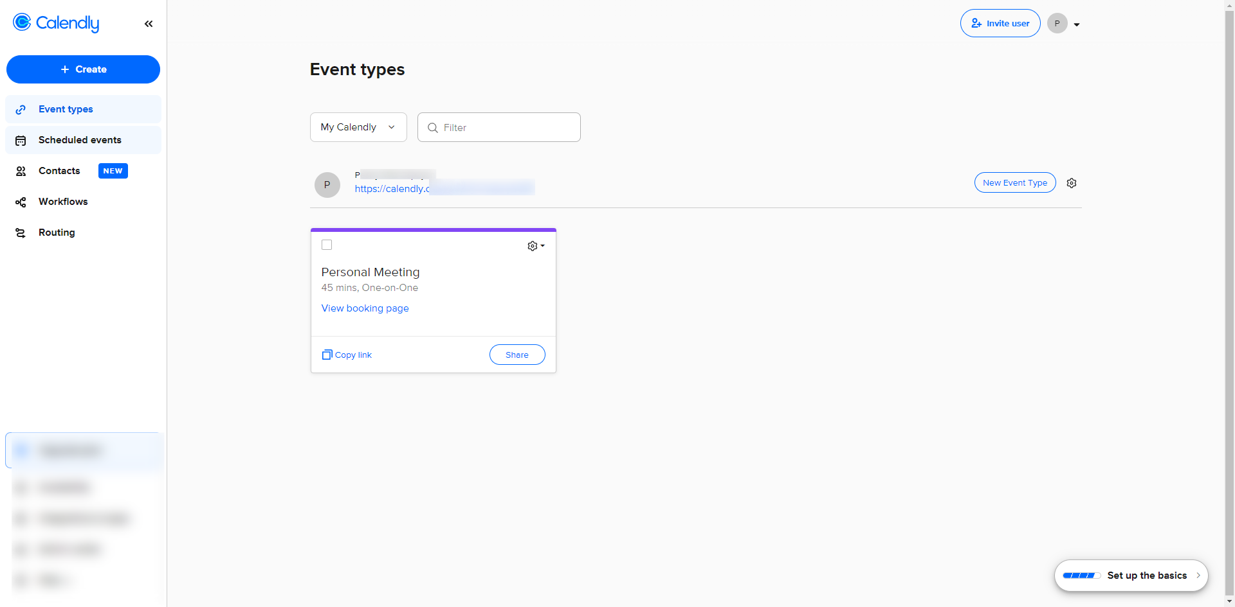Screen dimensions: 1235x607
Task: Open the Routing icon in the sidebar
Action: pyautogui.click(x=21, y=233)
